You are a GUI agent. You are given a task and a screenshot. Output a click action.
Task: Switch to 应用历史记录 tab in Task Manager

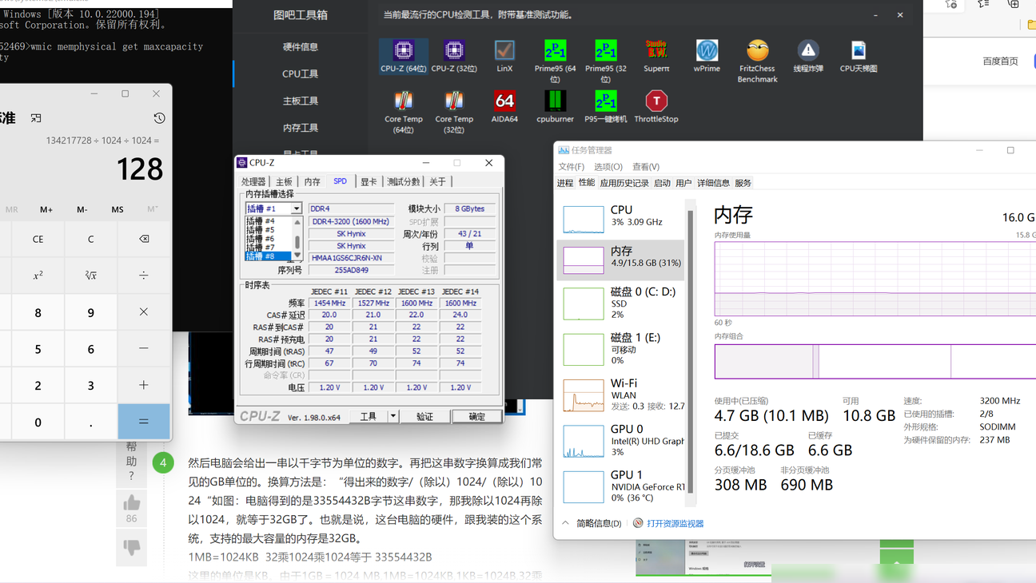(x=624, y=183)
